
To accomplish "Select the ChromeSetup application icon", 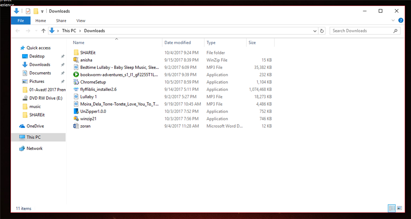I will click(76, 82).
